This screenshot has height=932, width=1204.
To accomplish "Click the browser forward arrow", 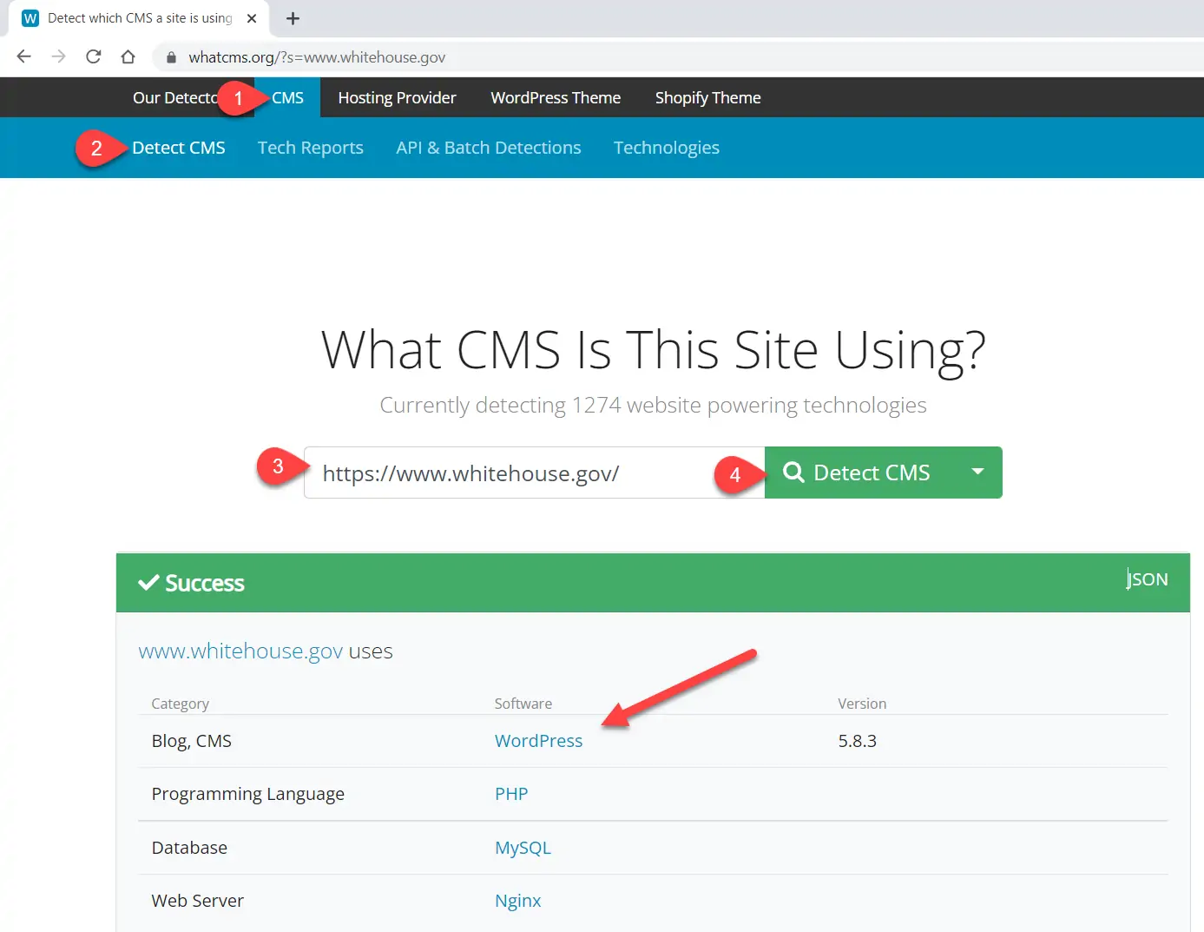I will (x=58, y=57).
